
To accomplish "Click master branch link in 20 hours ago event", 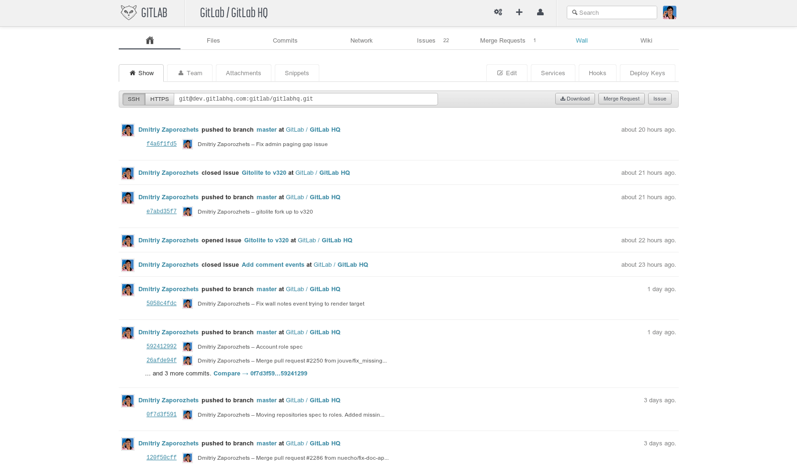I will pyautogui.click(x=267, y=130).
